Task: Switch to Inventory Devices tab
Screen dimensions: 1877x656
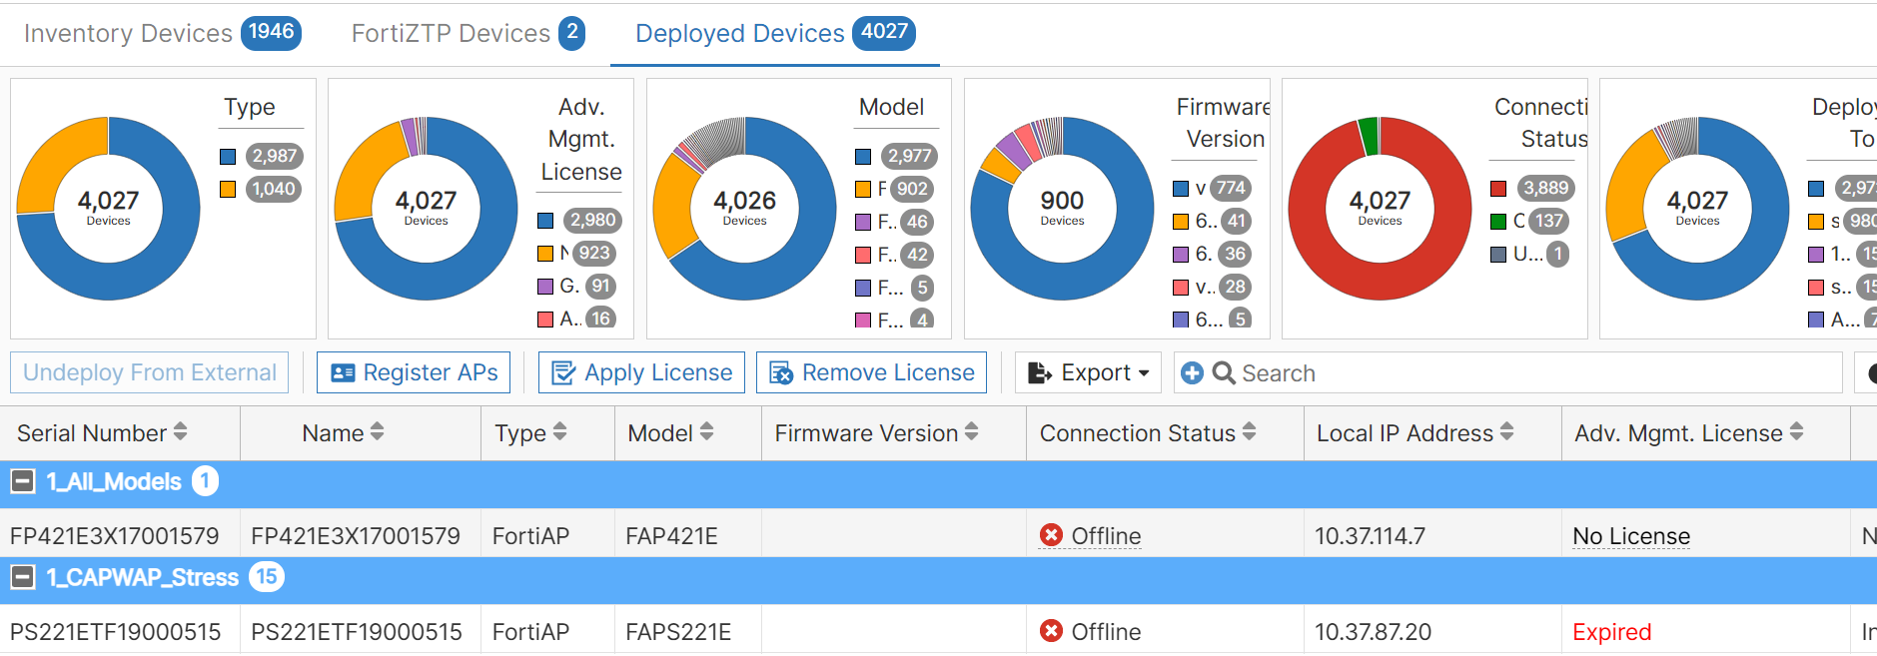Action: [161, 33]
